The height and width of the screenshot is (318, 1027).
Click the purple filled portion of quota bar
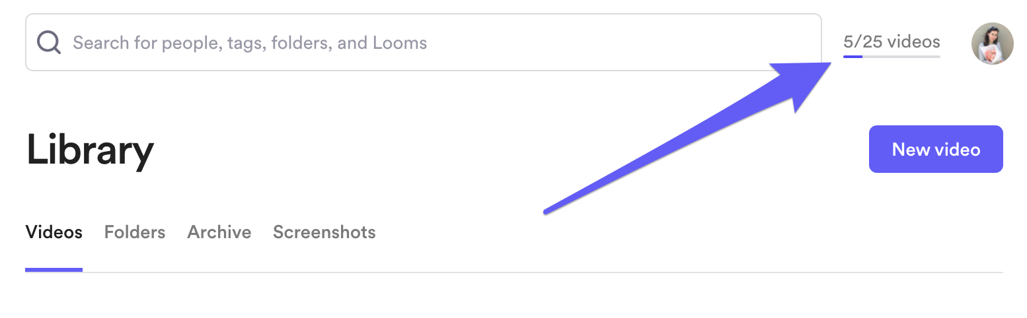[853, 57]
